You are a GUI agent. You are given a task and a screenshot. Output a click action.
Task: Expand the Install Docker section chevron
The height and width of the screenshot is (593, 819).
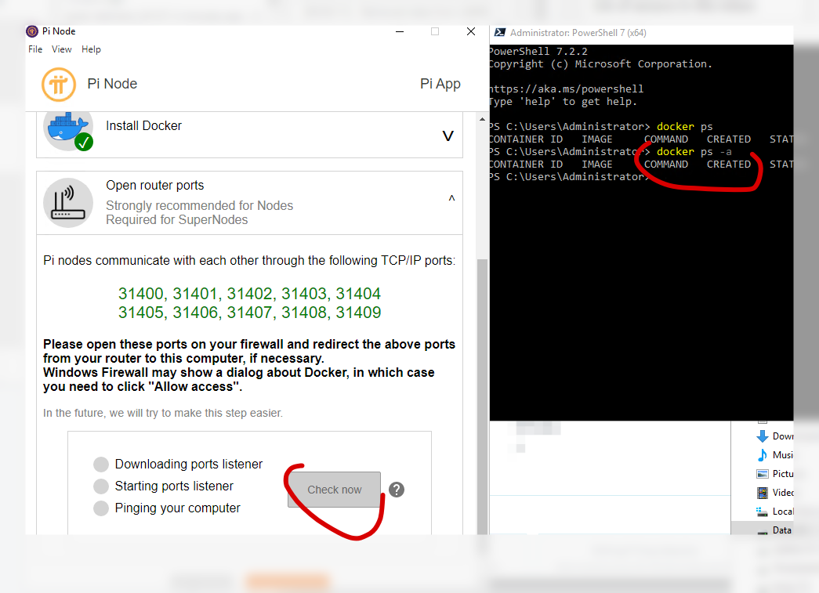[x=448, y=135]
